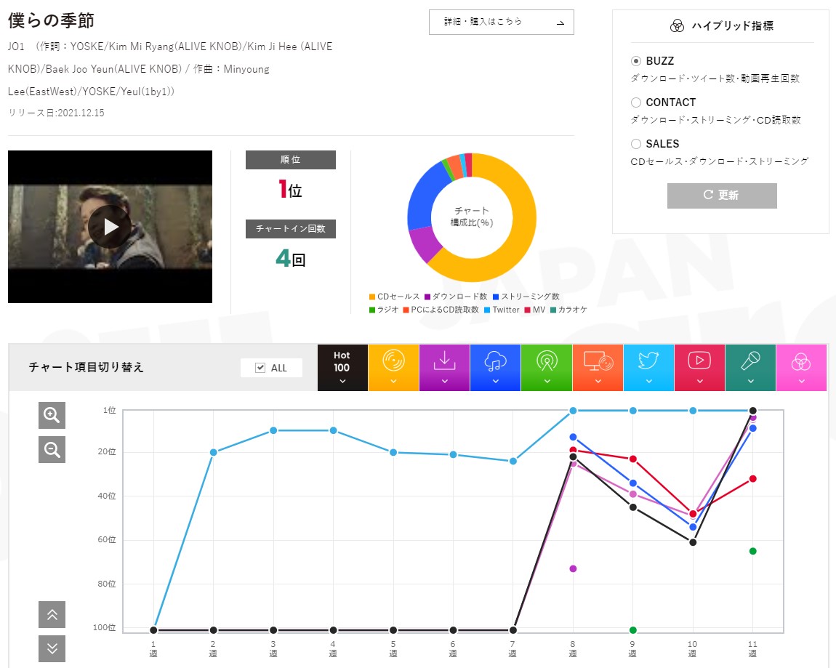Viewport: 836px width, 668px height.
Task: Click the 順位 rank header label
Action: [291, 159]
